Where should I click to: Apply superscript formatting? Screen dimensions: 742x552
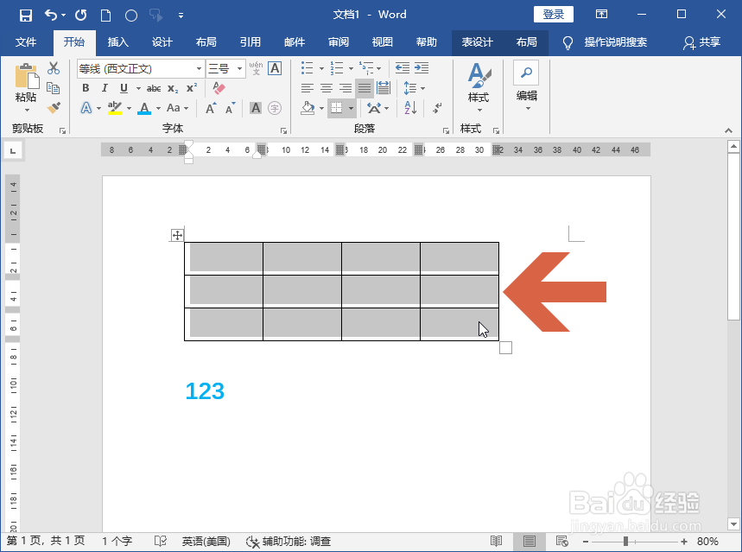191,87
